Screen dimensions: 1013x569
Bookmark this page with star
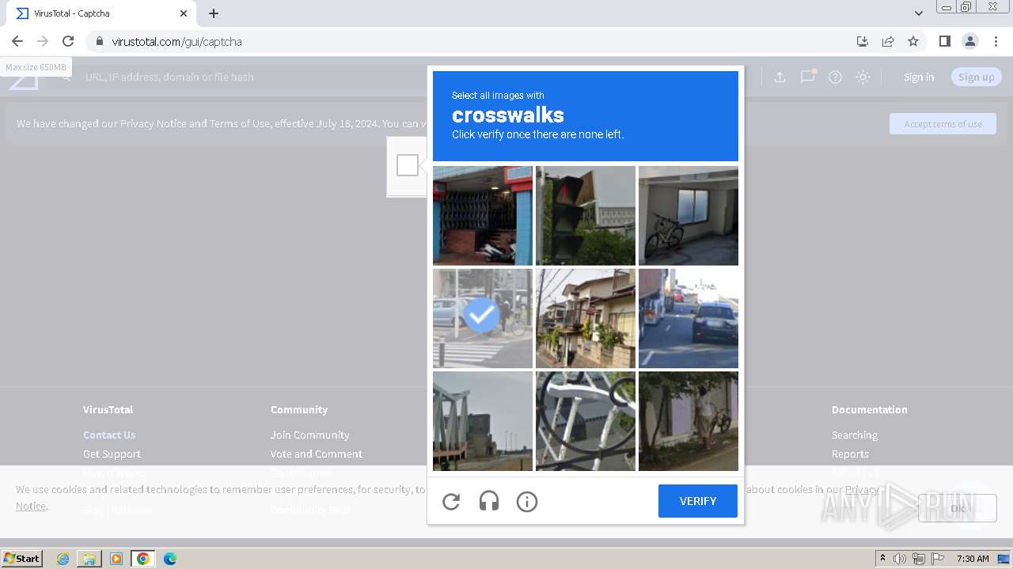click(913, 41)
